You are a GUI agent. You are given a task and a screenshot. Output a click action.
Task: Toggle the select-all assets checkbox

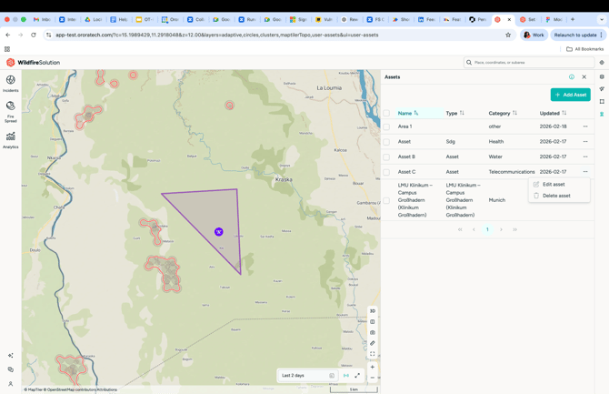click(386, 114)
